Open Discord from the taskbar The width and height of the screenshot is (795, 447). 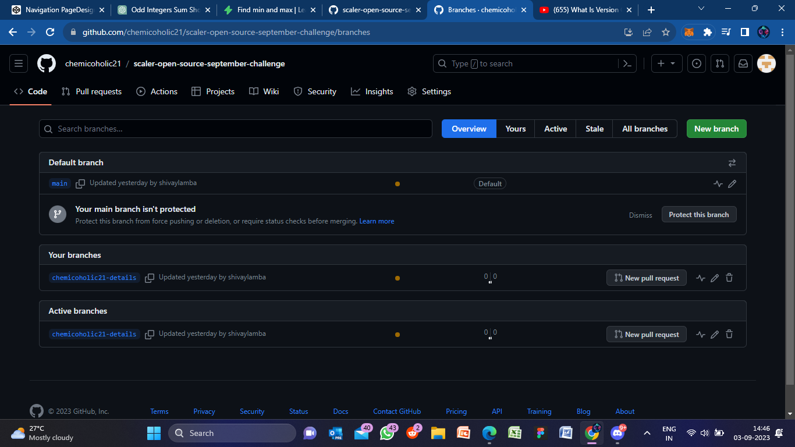[x=617, y=433]
